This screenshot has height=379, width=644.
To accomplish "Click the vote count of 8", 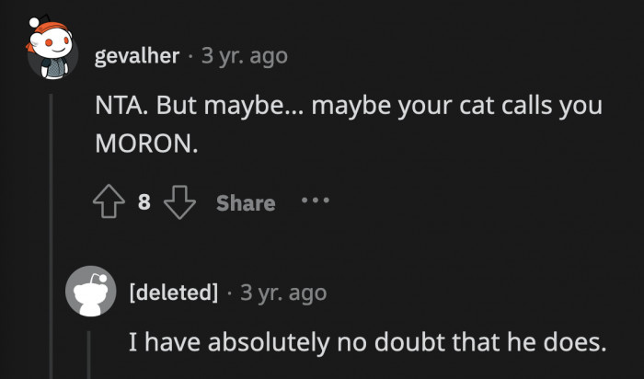I will [x=144, y=202].
